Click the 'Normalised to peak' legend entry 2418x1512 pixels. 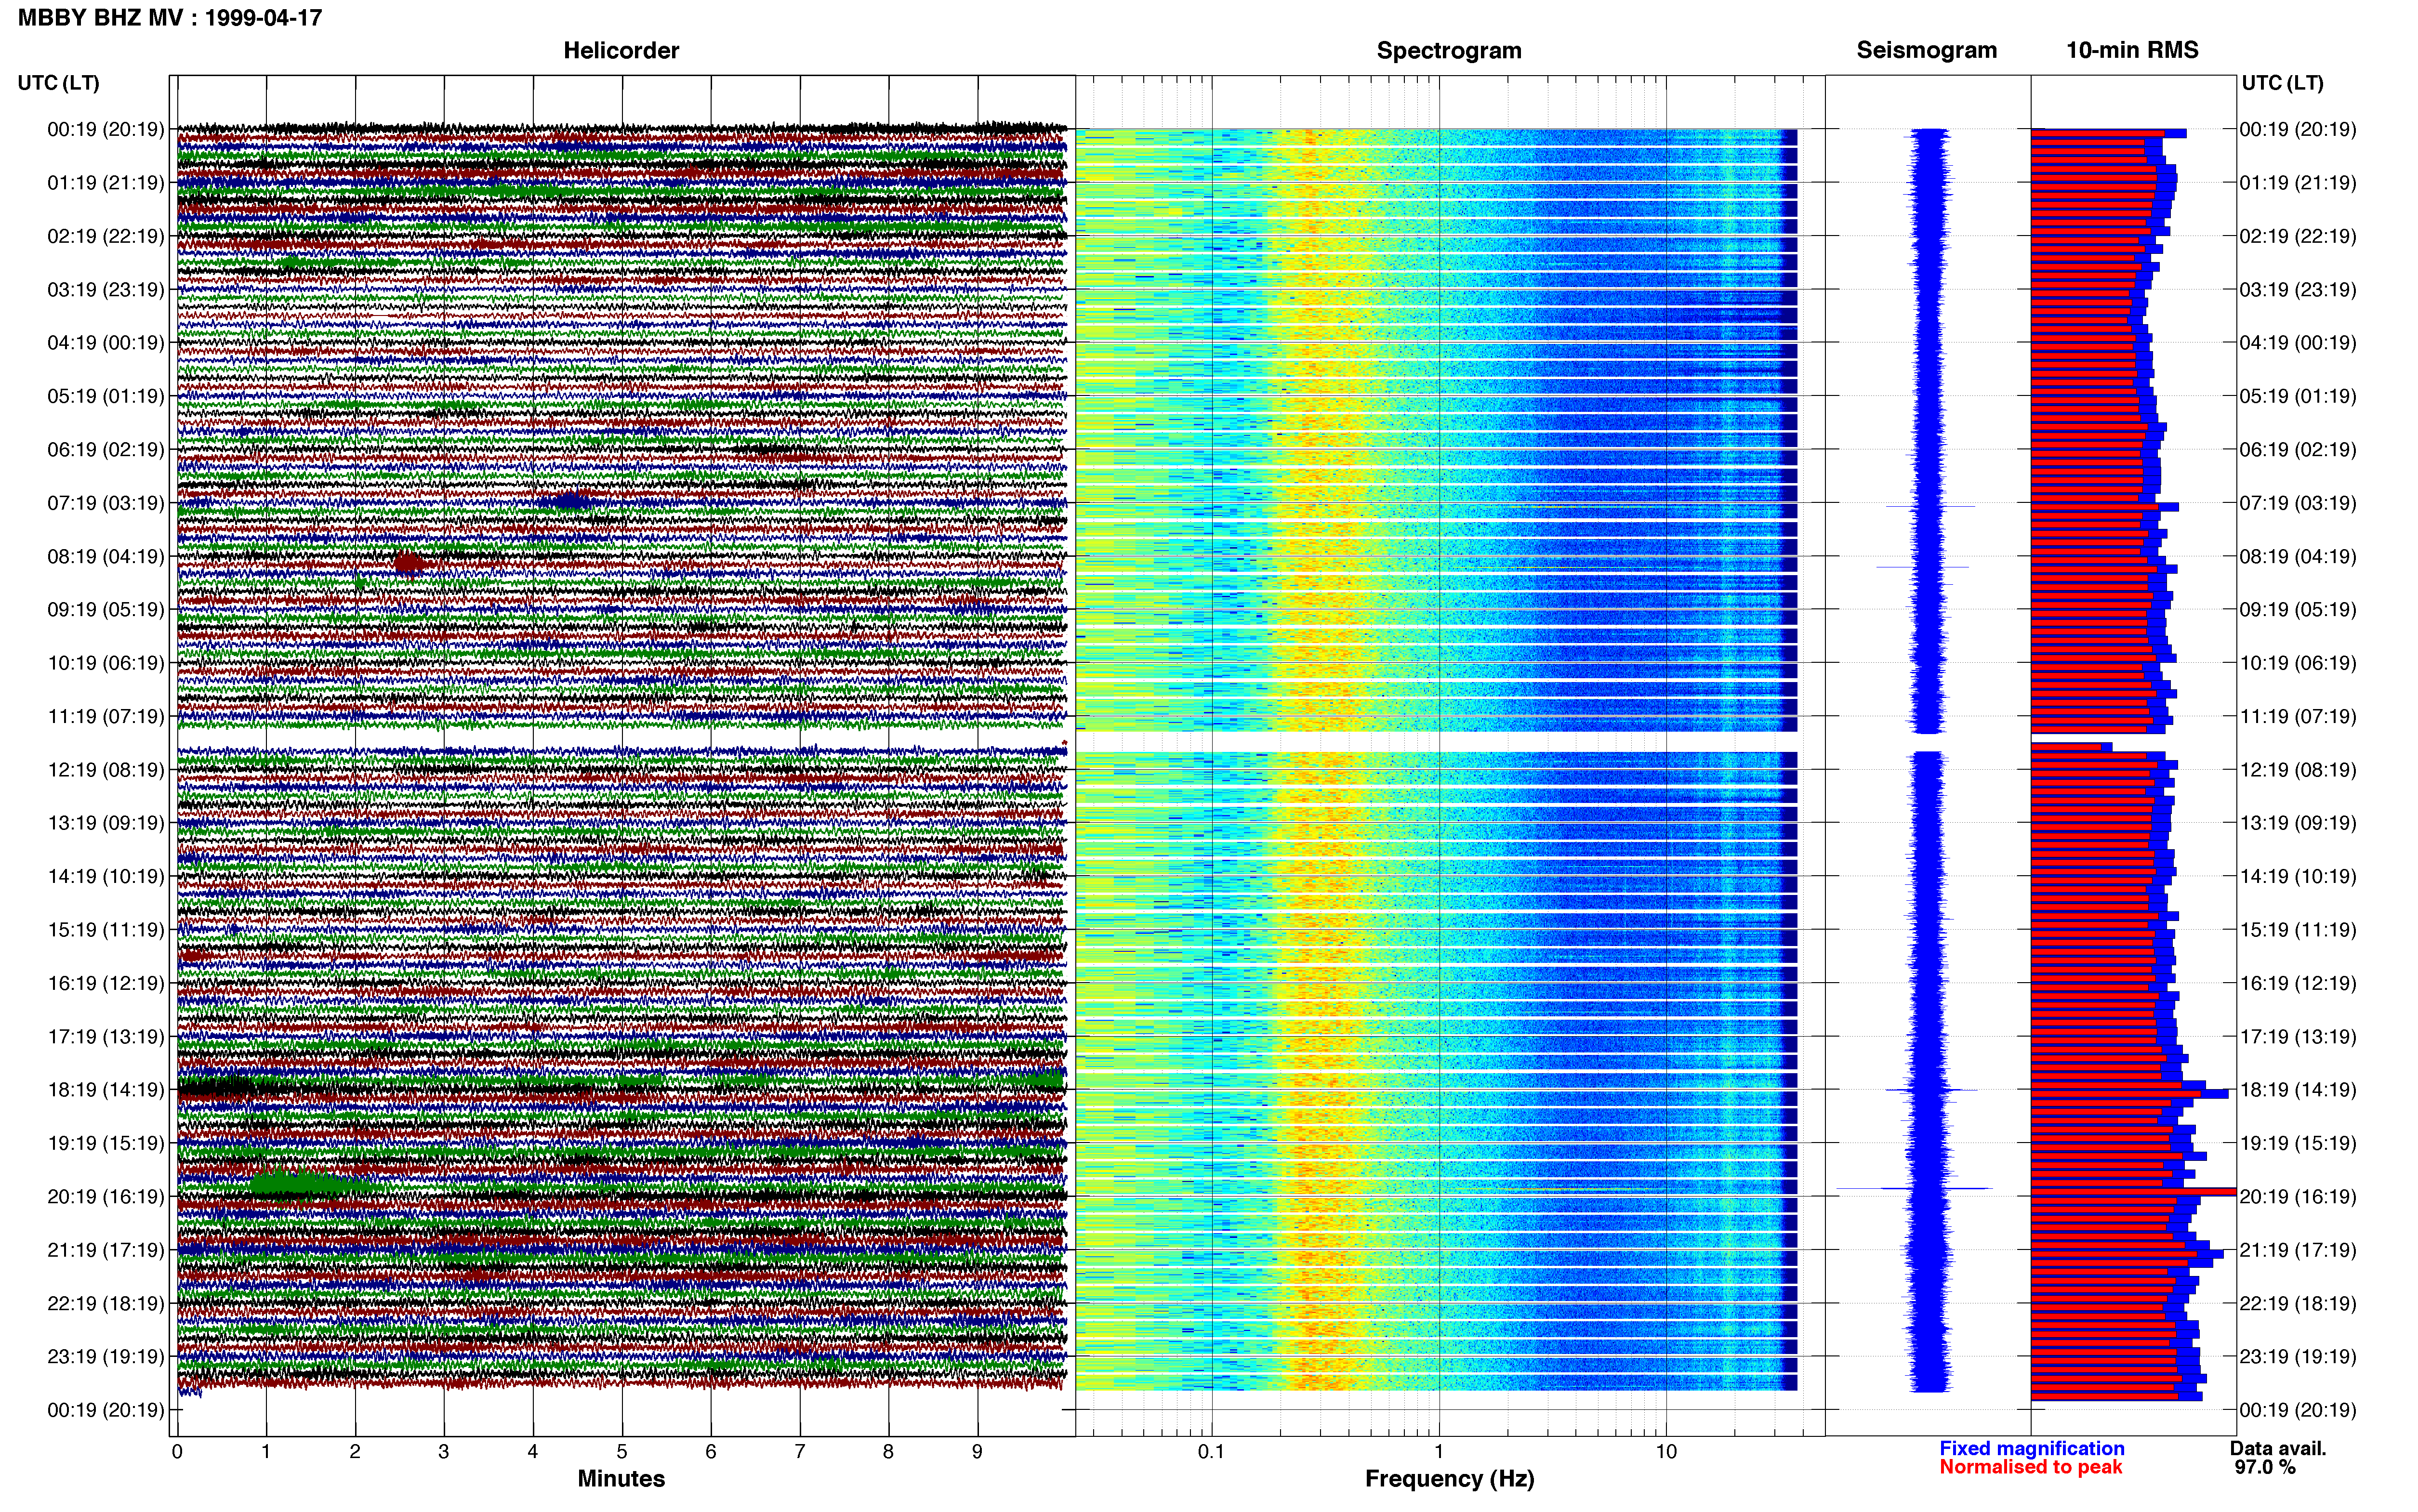2030,1467
